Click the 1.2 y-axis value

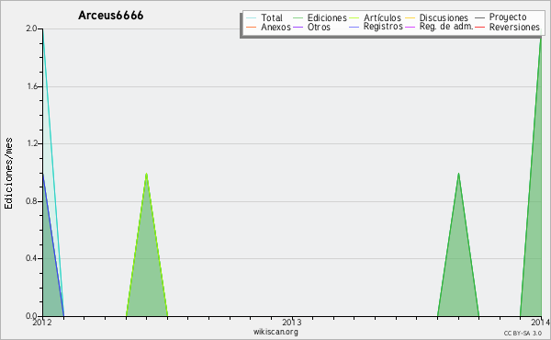[31, 143]
